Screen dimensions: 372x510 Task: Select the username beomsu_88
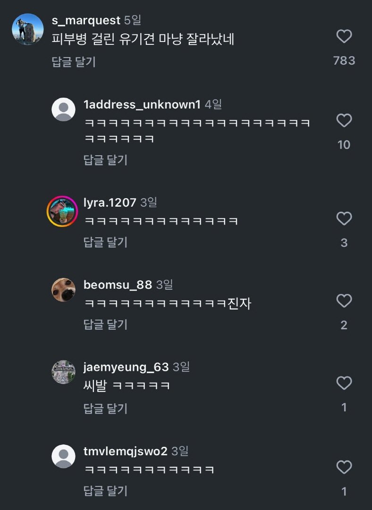(x=115, y=284)
